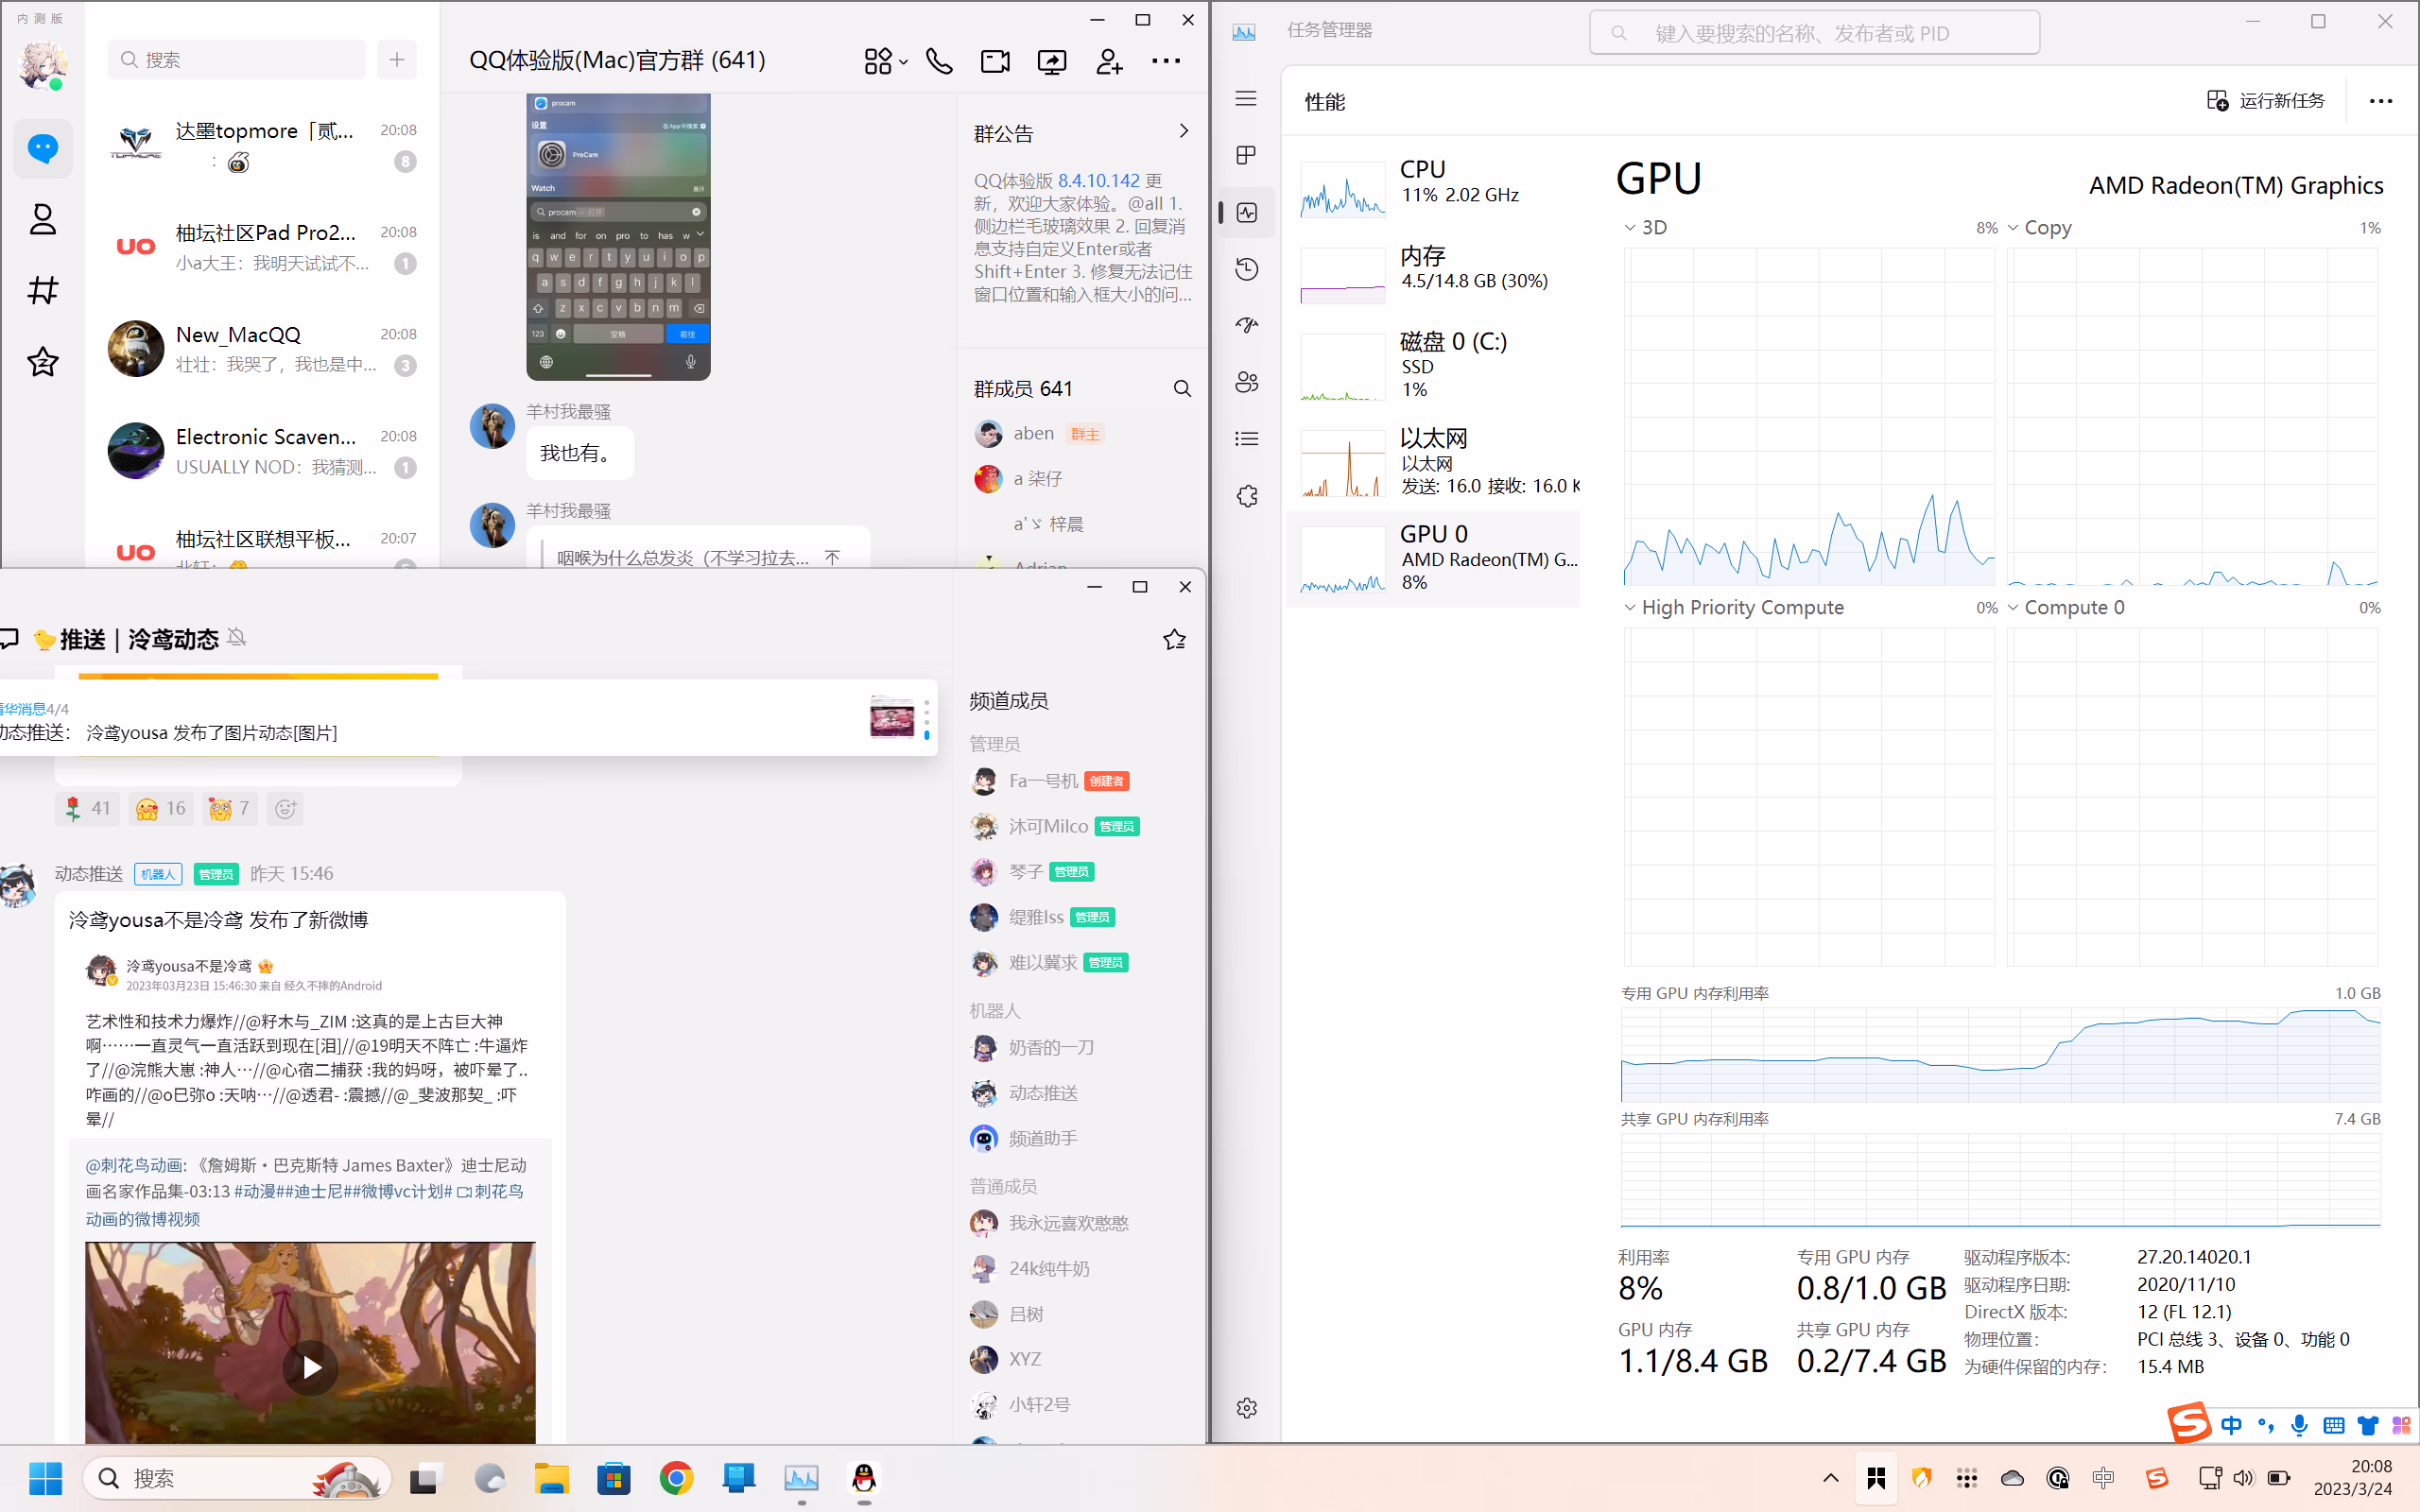Expand the 群公告 announcement panel
The width and height of the screenshot is (2420, 1512).
click(x=1183, y=131)
